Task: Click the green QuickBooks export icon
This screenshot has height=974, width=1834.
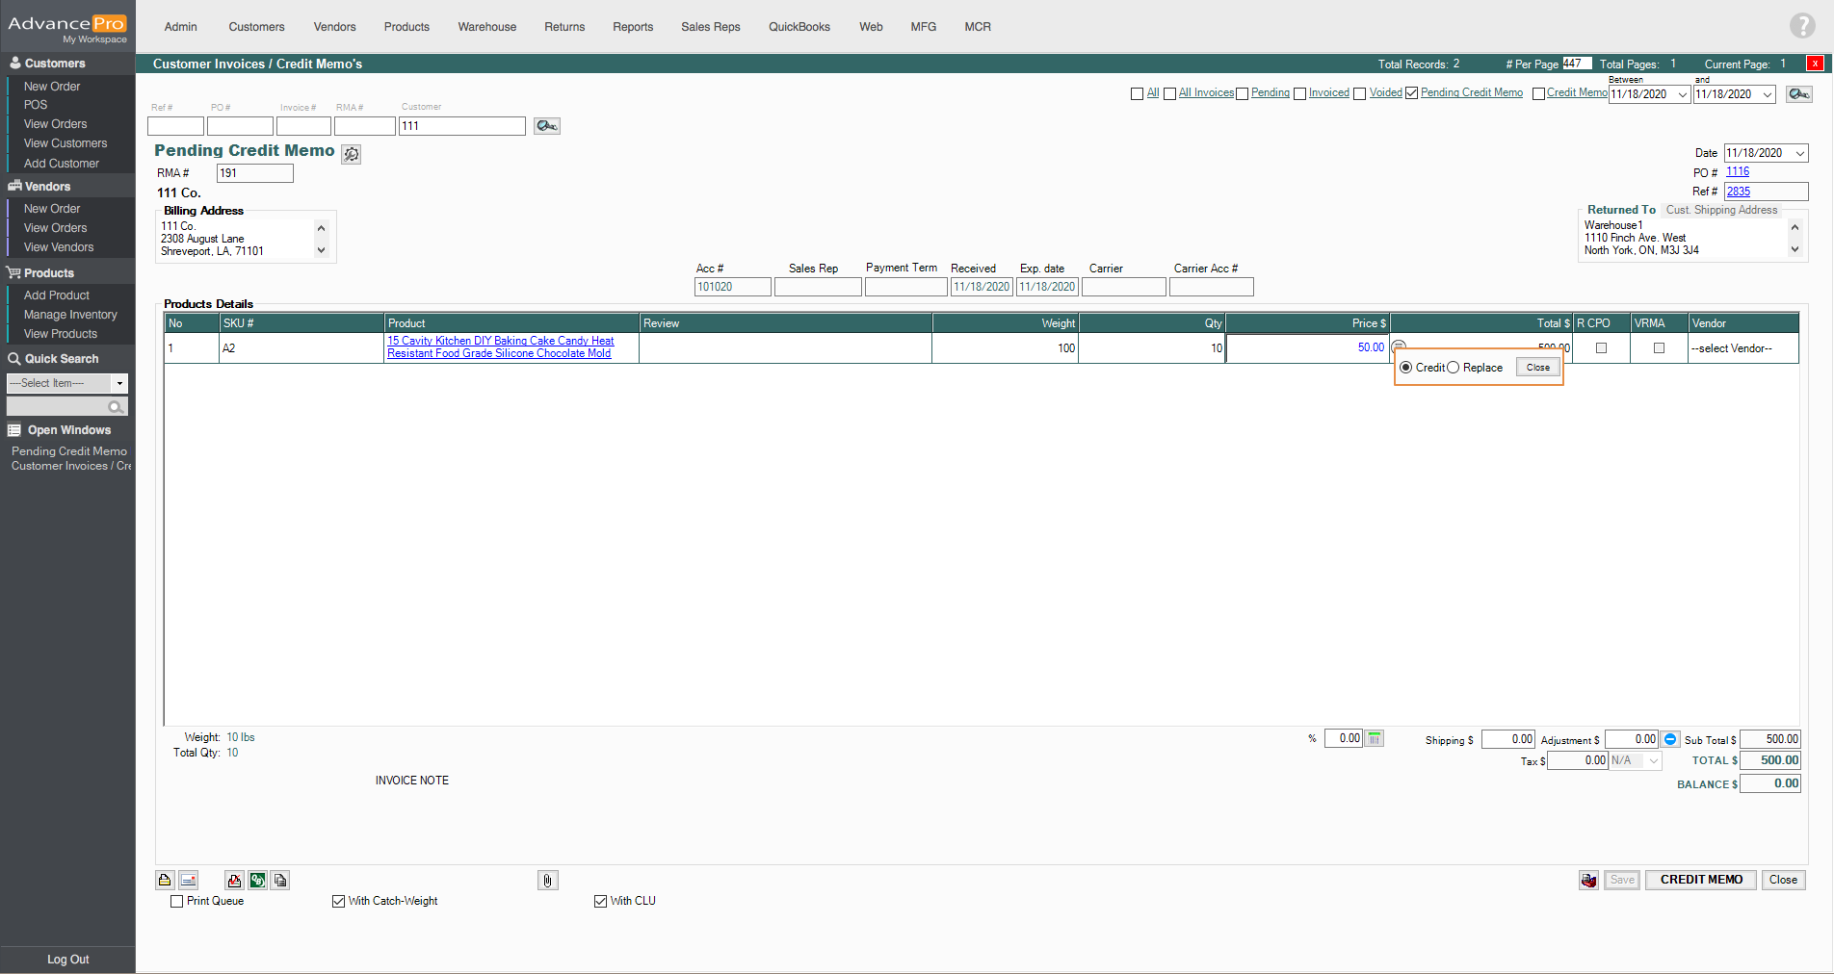Action: [257, 880]
